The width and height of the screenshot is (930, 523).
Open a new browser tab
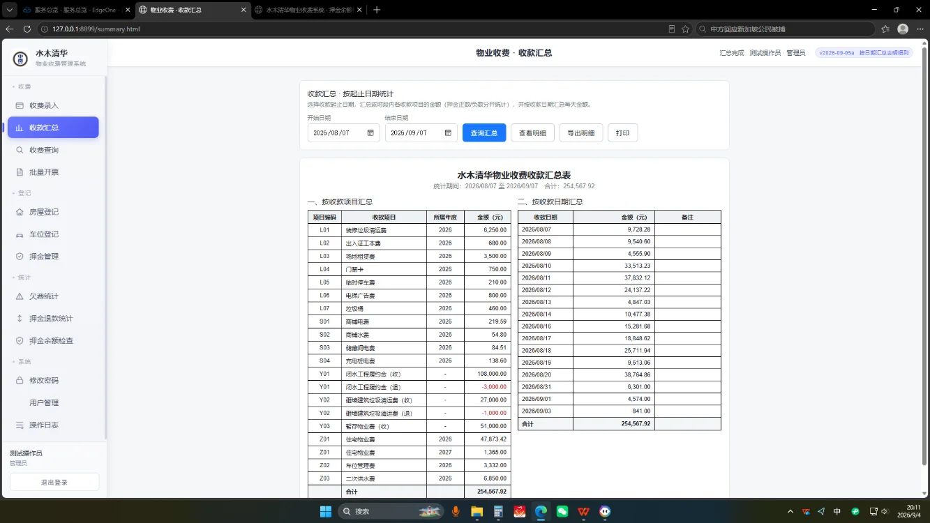coord(377,10)
